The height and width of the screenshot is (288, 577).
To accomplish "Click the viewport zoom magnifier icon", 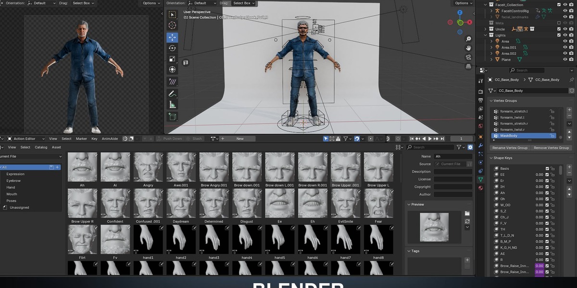I will 468,39.
